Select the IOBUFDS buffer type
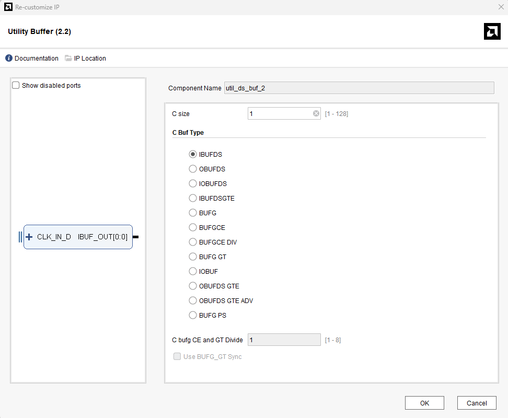This screenshot has height=418, width=508. [x=193, y=184]
